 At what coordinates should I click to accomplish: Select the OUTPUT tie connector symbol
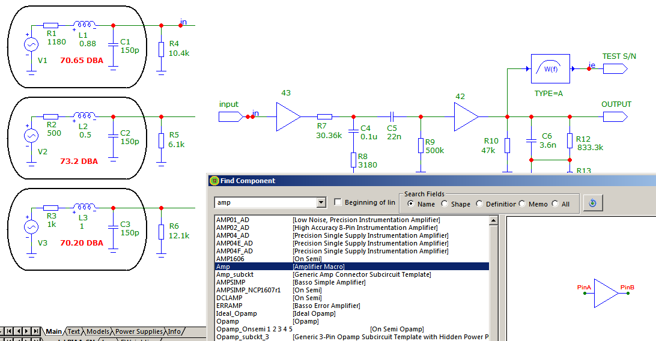pyautogui.click(x=615, y=117)
